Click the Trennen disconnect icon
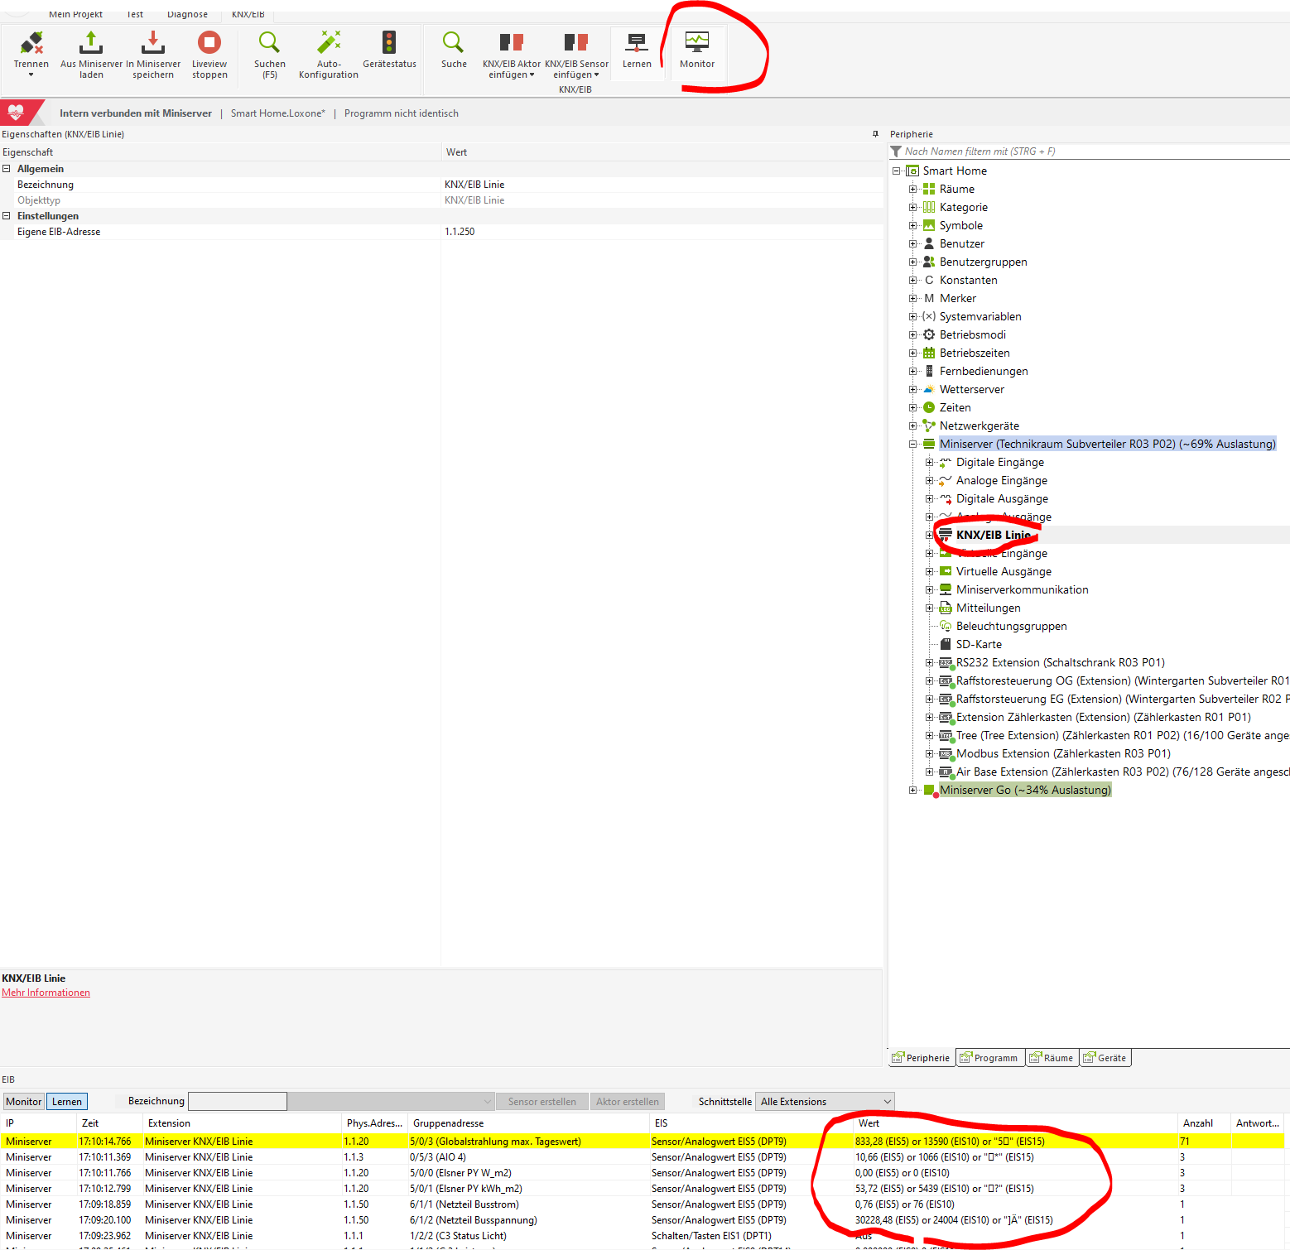This screenshot has height=1250, width=1290. pos(31,43)
